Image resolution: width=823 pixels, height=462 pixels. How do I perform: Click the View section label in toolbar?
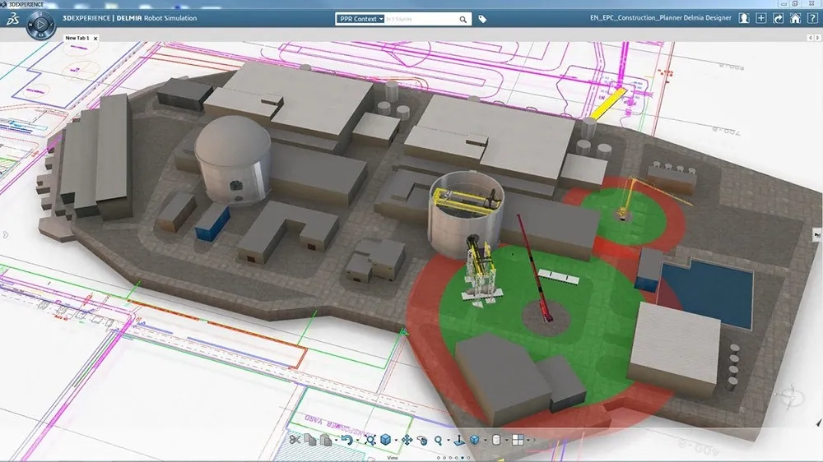pyautogui.click(x=392, y=458)
